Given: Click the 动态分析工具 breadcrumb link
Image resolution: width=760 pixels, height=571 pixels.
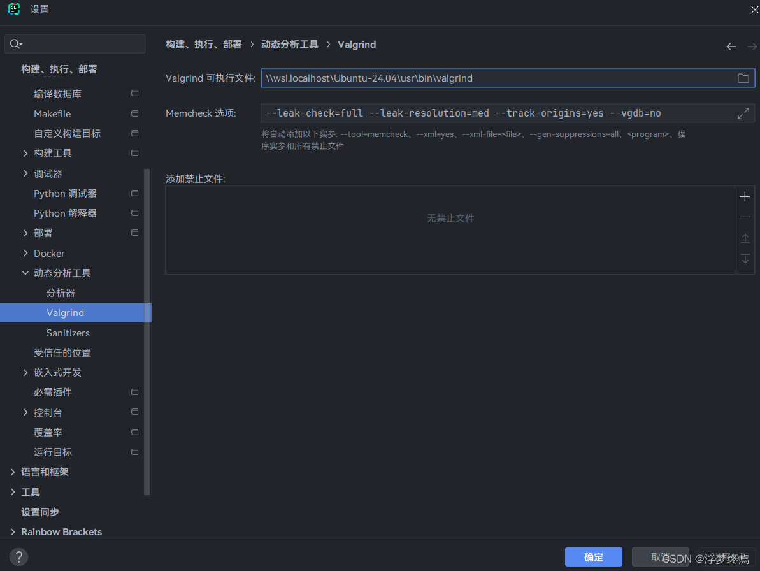Looking at the screenshot, I should click(290, 45).
